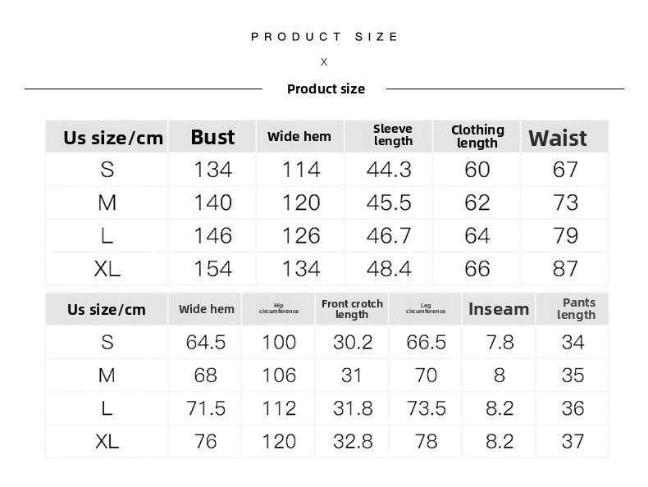Click the Pants length header cell
This screenshot has height=487, width=648.
click(573, 309)
